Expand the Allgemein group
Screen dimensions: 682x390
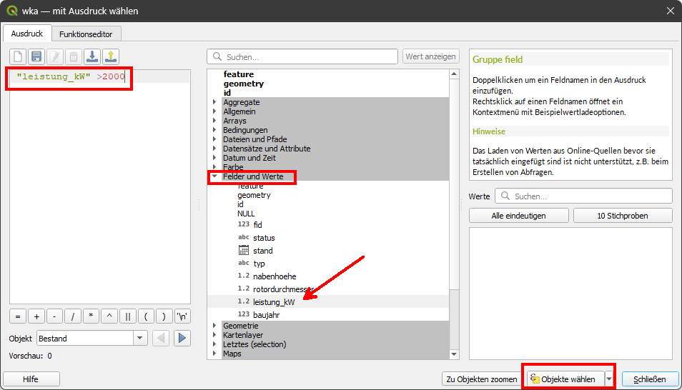[214, 111]
